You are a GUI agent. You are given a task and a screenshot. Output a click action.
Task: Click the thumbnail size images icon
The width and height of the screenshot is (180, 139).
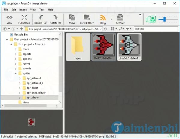(x=151, y=19)
